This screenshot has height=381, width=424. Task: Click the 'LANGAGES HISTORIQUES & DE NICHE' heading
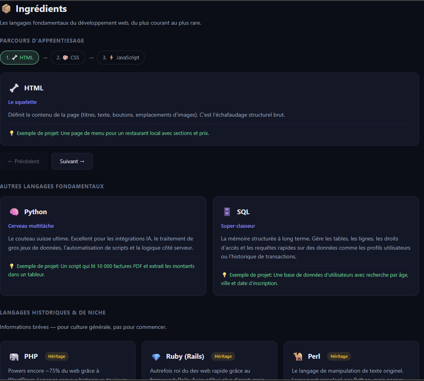pos(53,313)
